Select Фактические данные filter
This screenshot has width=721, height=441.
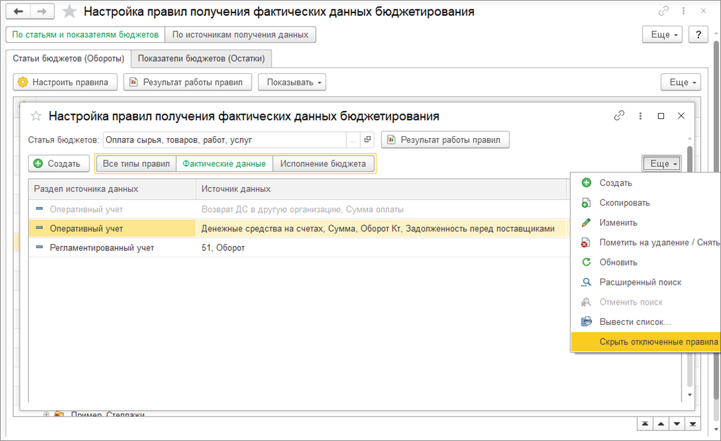[x=225, y=164]
